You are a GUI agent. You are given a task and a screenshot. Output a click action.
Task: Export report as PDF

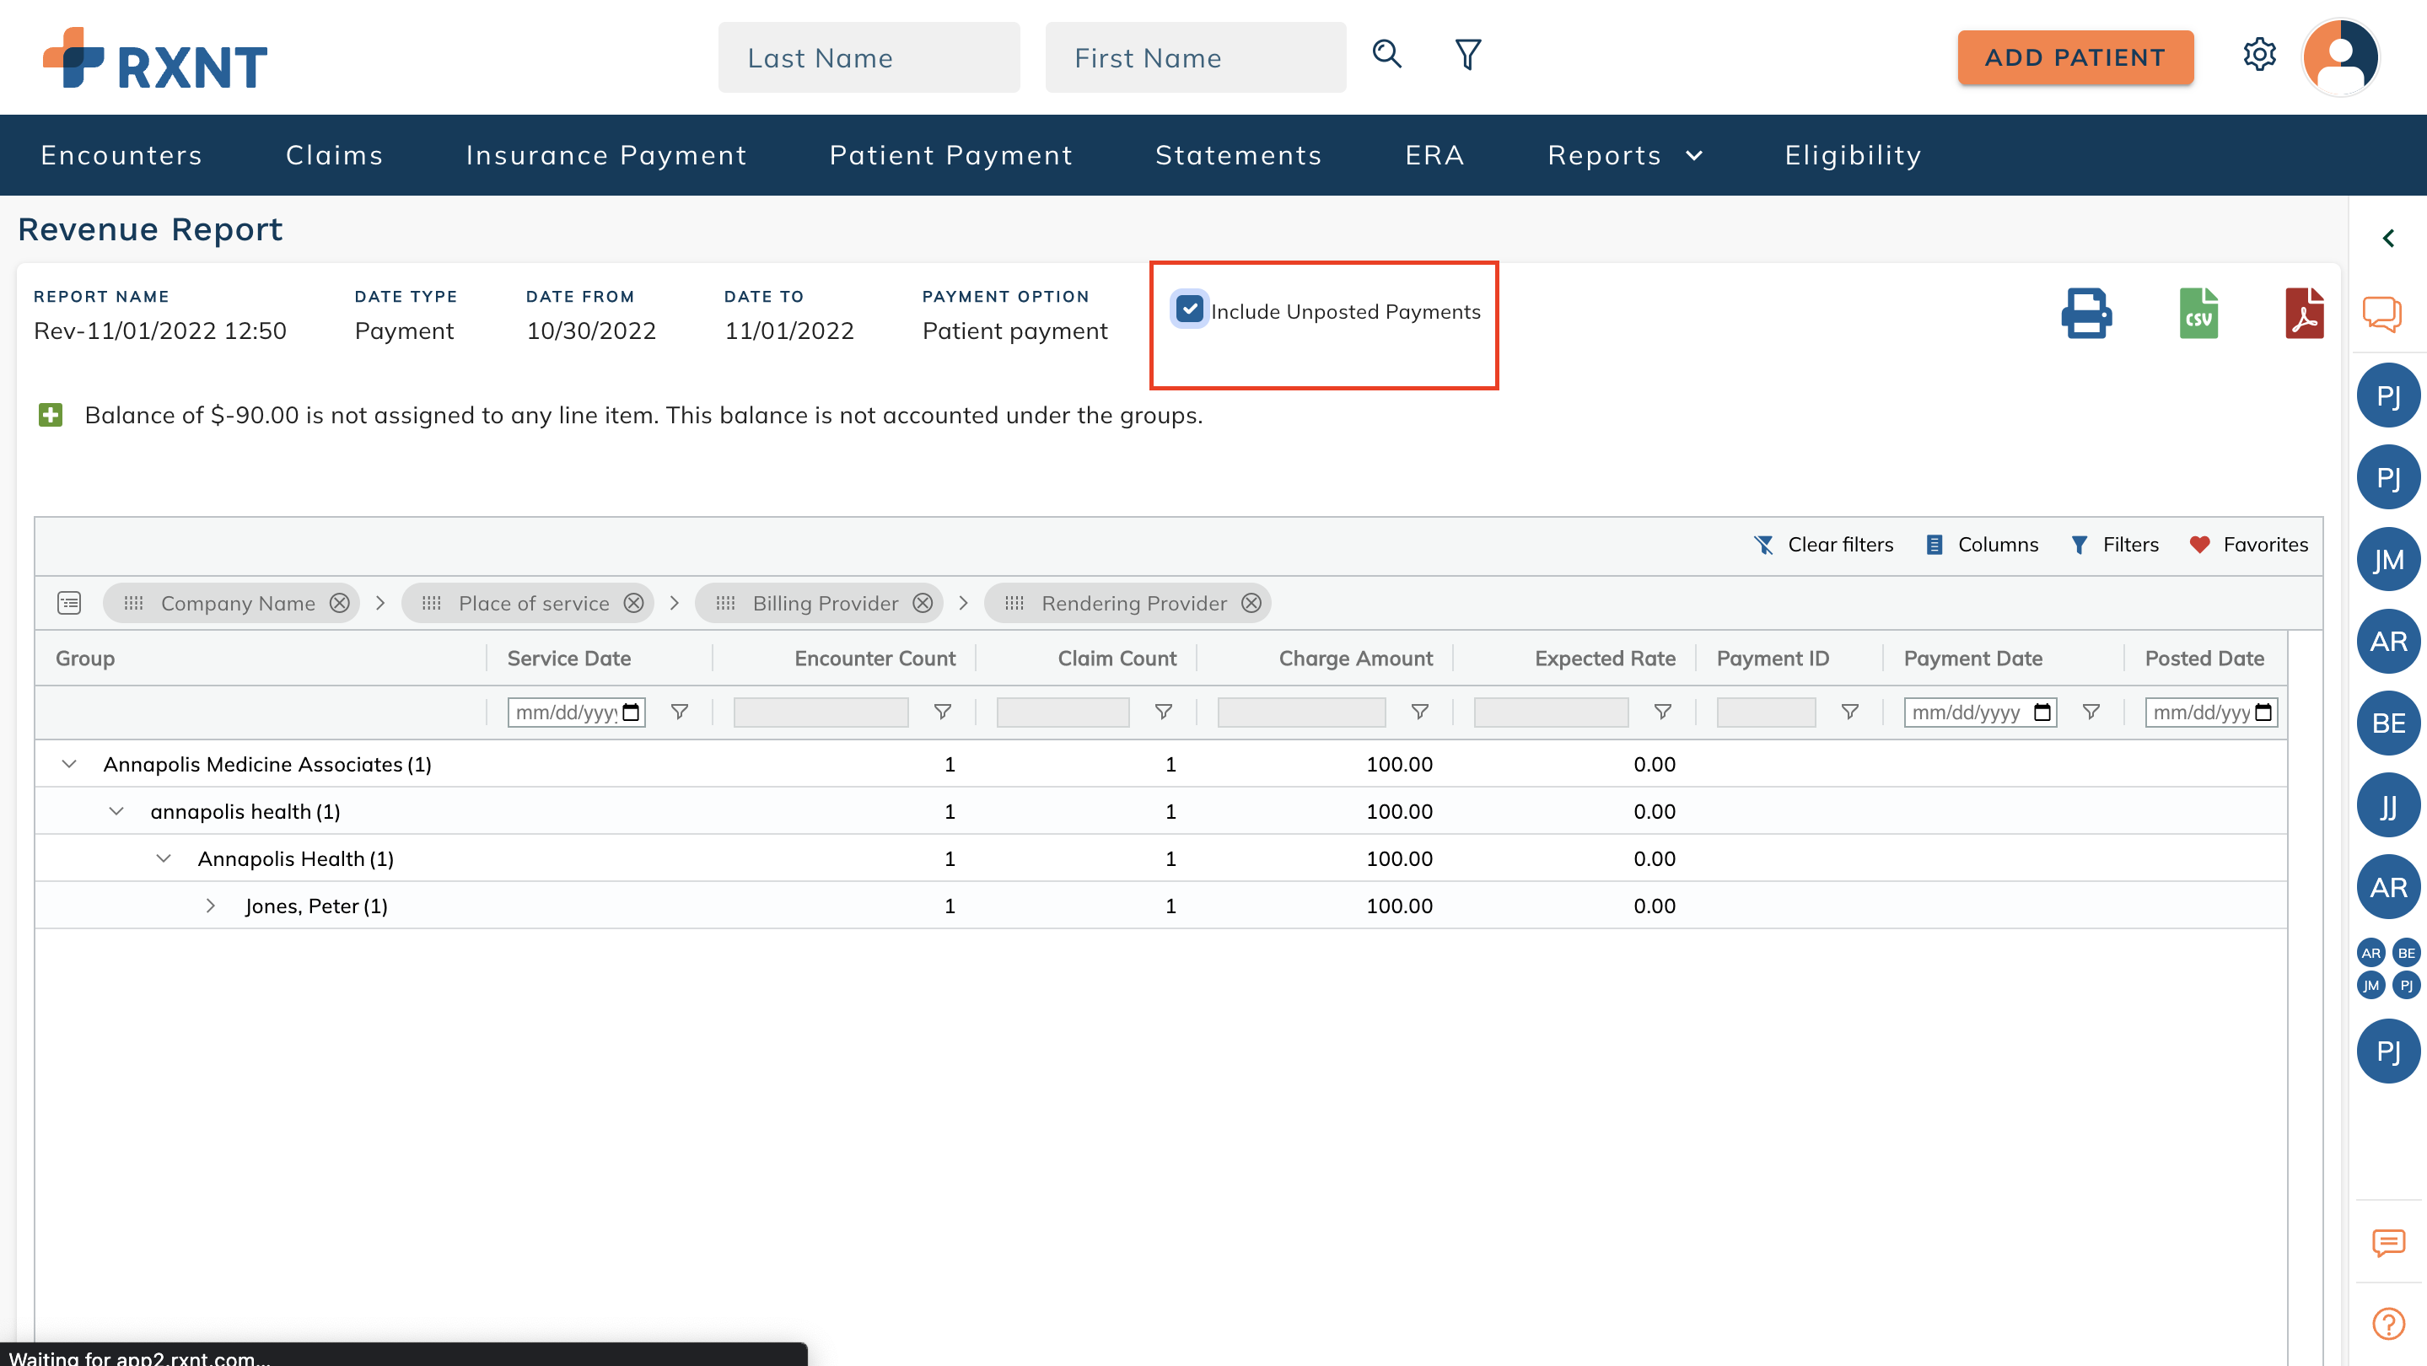[2304, 314]
